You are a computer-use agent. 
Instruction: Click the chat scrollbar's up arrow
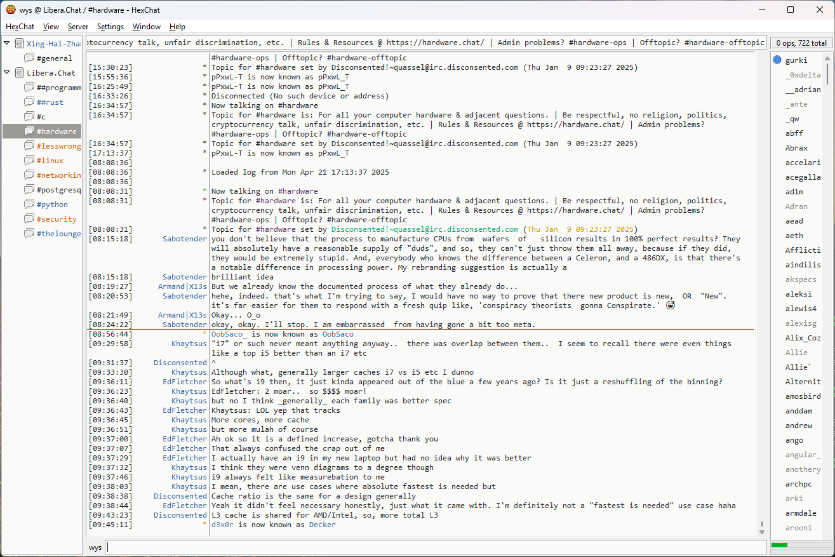(x=762, y=58)
